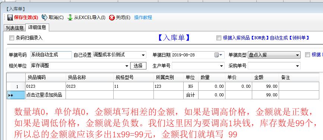Toggle BOM表 auto-generate 领料单 checkbox
323x140 pixels.
[x=219, y=38]
